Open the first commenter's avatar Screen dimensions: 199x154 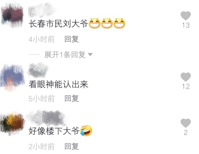(x=12, y=15)
